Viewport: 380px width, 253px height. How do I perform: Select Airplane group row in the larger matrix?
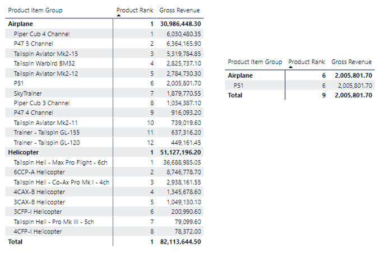click(x=20, y=24)
